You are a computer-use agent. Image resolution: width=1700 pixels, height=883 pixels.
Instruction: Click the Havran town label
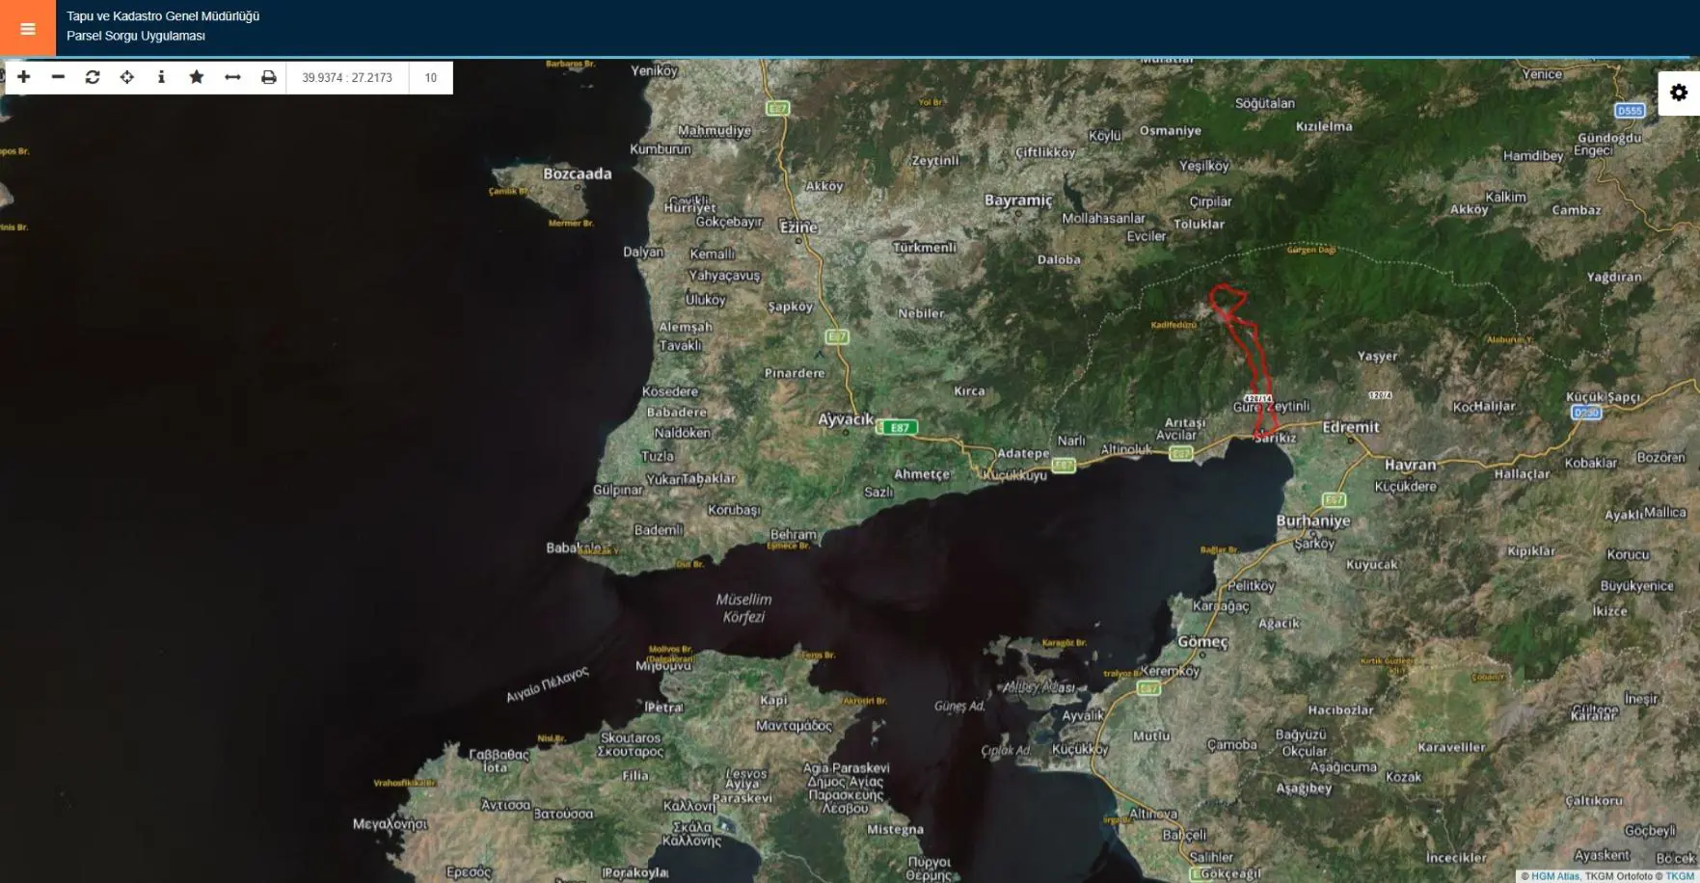point(1410,465)
